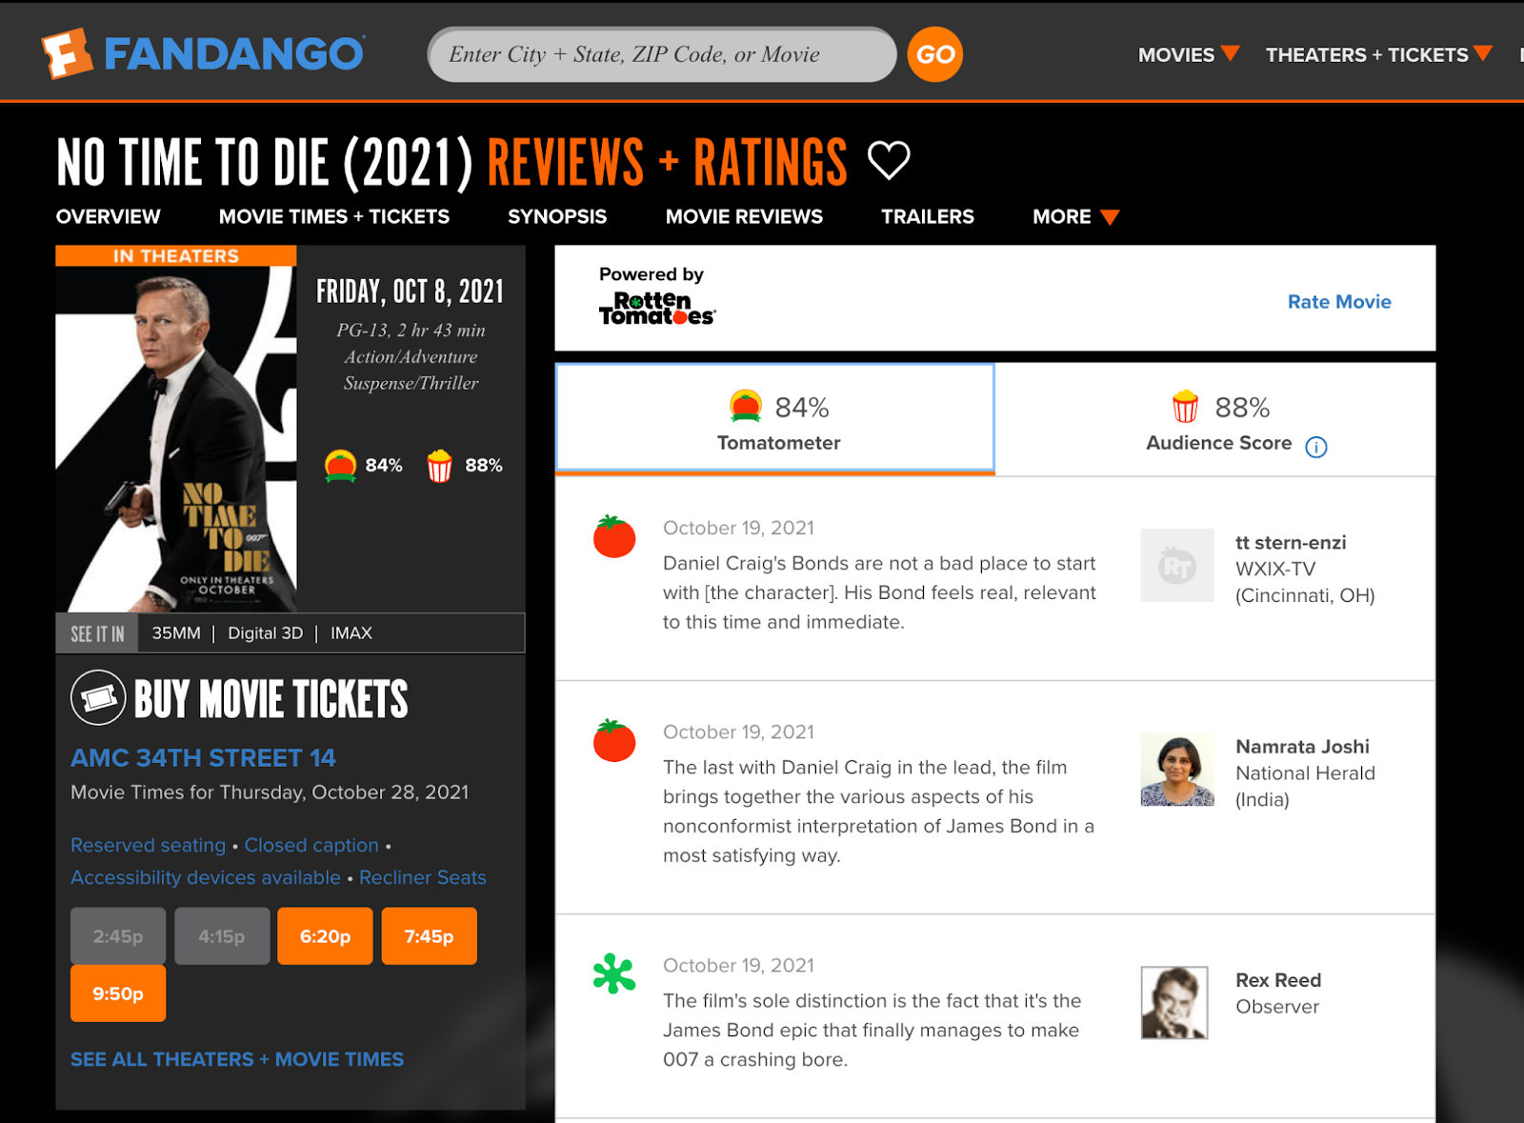Click tomato icon next to 84% under poster date
This screenshot has width=1524, height=1123.
click(x=340, y=466)
